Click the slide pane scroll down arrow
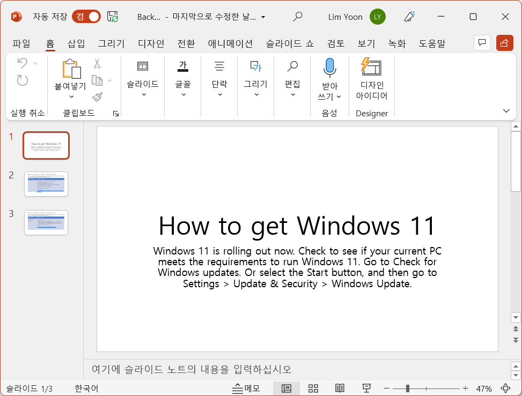 [x=516, y=318]
